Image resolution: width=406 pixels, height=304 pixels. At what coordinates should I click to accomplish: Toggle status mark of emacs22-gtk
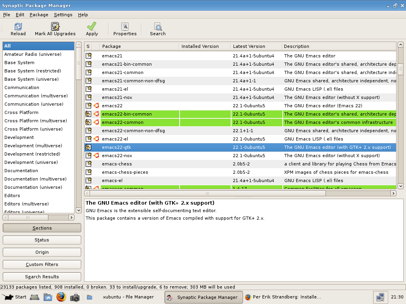click(88, 147)
